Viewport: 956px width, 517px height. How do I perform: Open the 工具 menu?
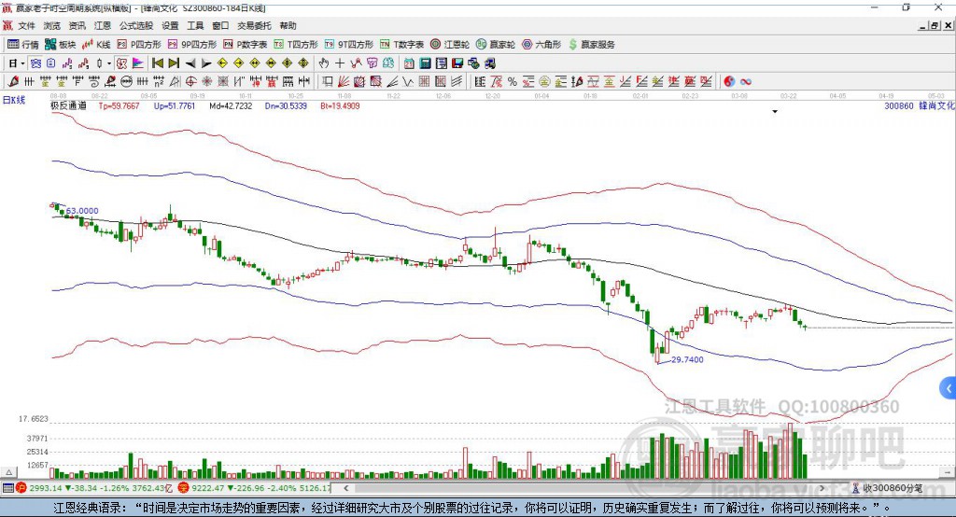coord(195,25)
